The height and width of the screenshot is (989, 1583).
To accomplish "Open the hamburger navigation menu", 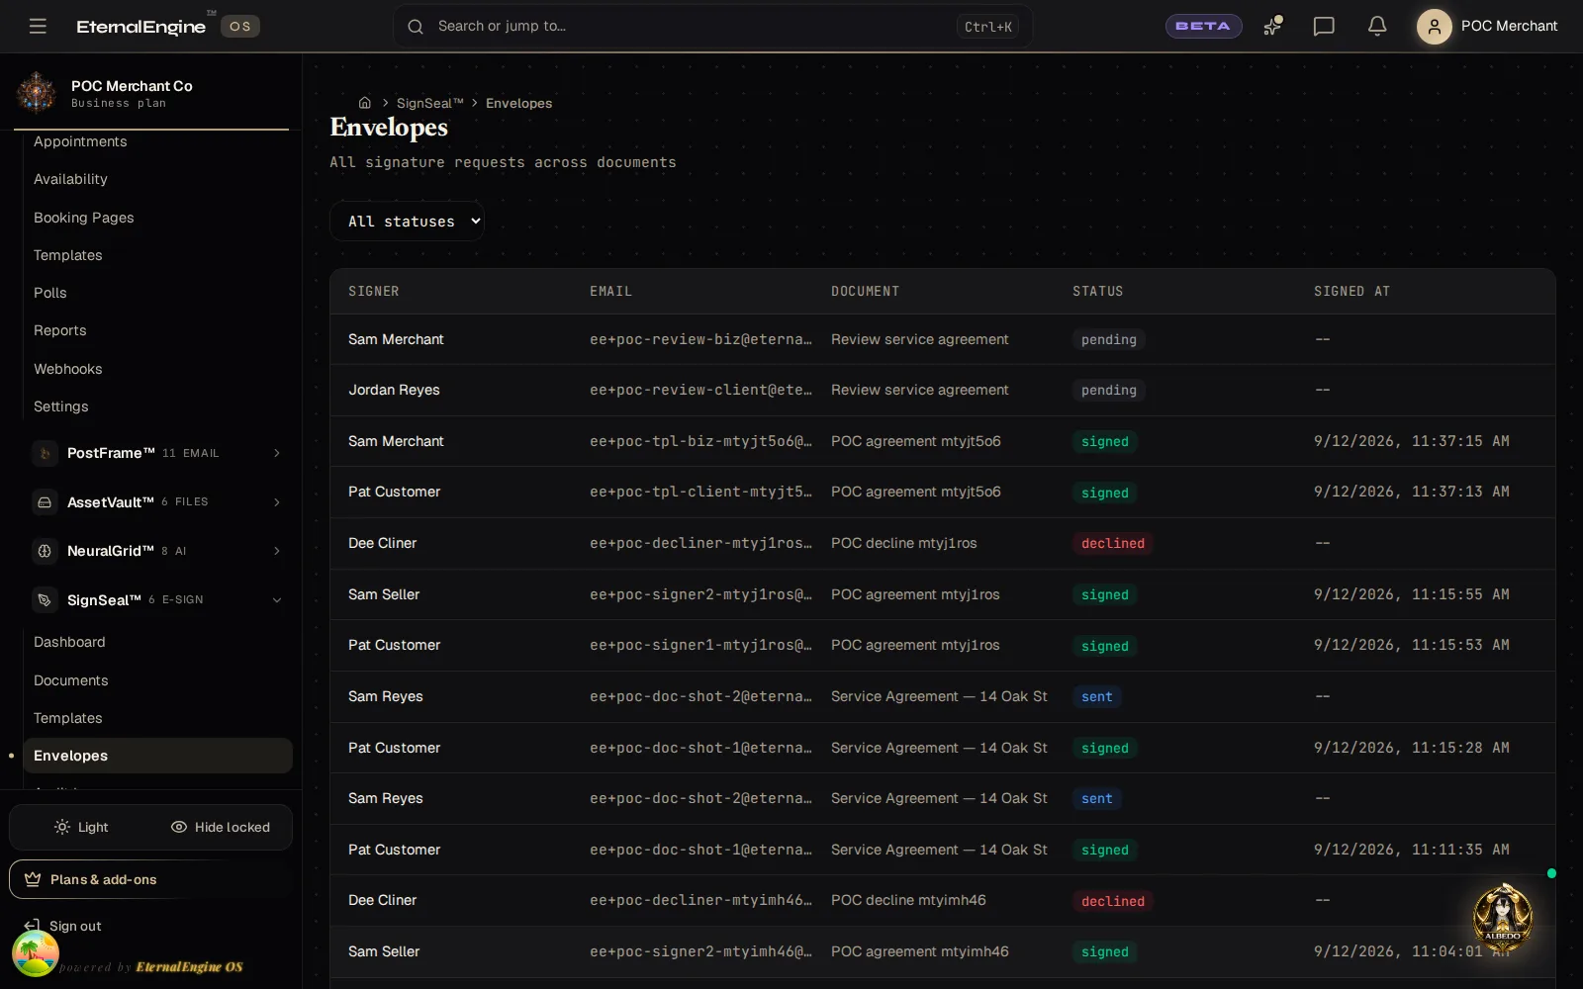I will [38, 26].
